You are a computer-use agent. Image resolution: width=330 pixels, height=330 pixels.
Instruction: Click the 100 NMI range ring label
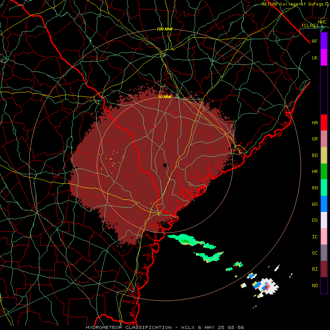pyautogui.click(x=165, y=29)
